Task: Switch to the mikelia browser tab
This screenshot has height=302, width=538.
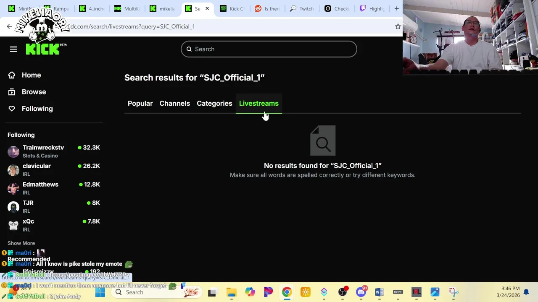Action: click(x=162, y=8)
